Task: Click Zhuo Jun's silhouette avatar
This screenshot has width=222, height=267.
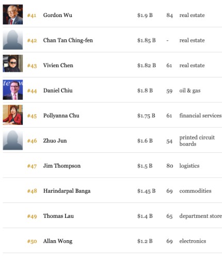Action: (x=13, y=140)
